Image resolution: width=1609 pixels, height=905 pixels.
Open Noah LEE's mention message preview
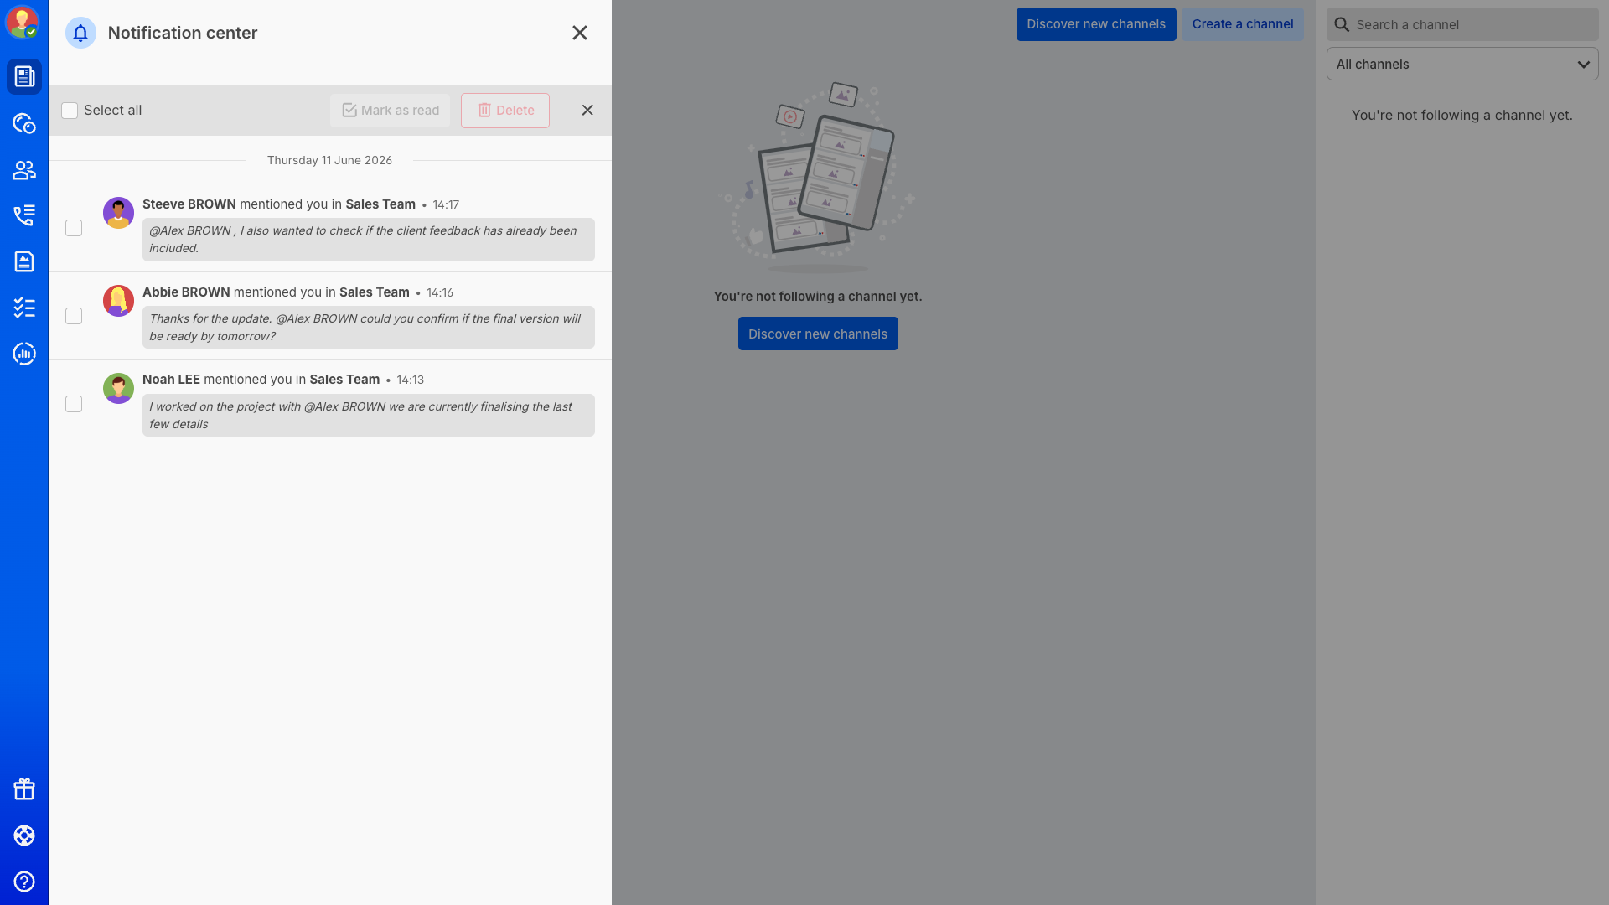click(369, 416)
